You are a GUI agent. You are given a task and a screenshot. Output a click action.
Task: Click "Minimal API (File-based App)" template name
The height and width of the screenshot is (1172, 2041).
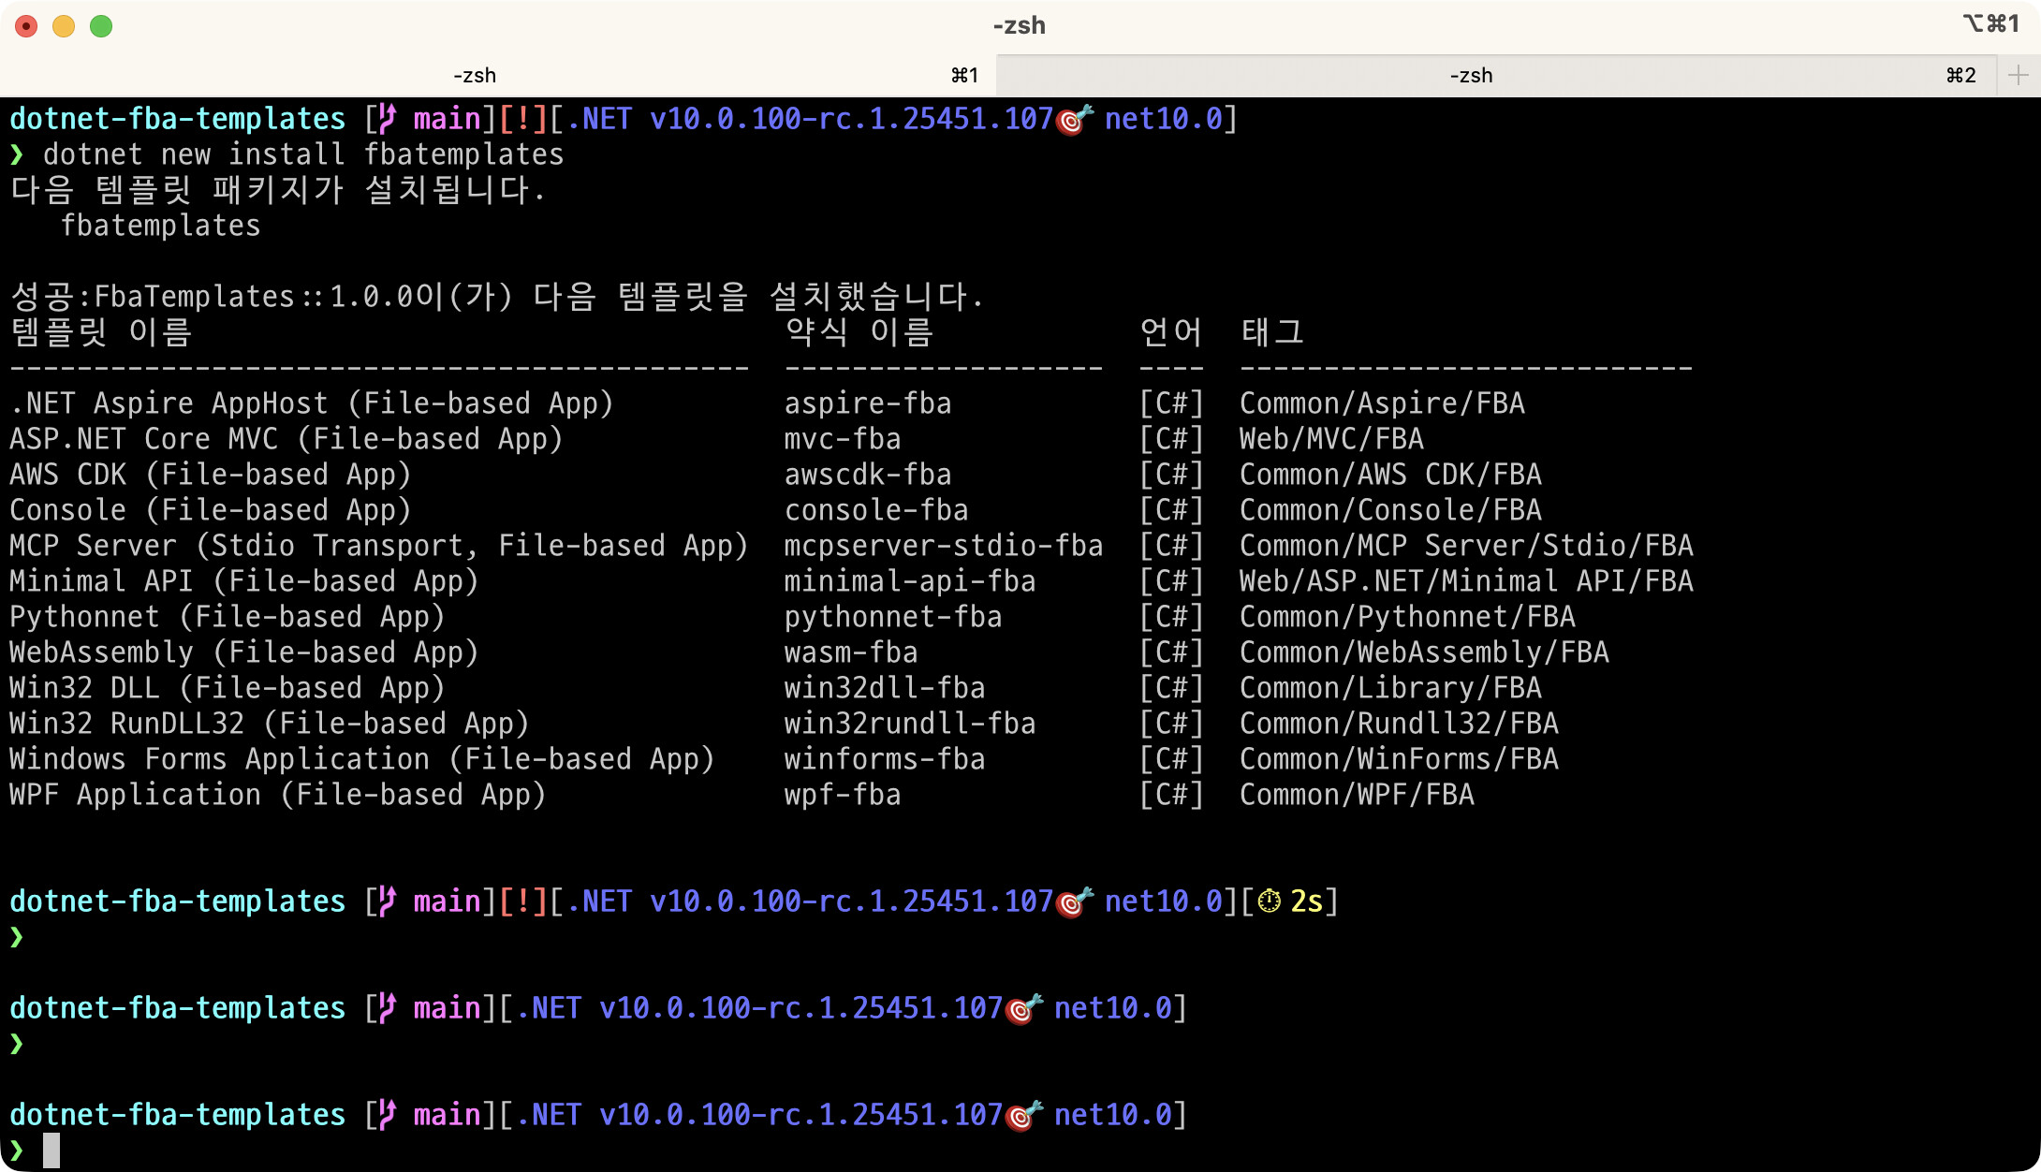(x=243, y=581)
